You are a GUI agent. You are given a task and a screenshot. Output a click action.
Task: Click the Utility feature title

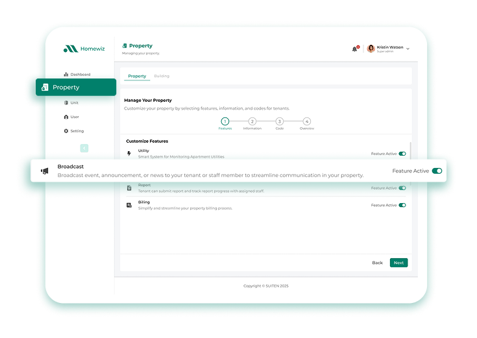click(x=143, y=151)
